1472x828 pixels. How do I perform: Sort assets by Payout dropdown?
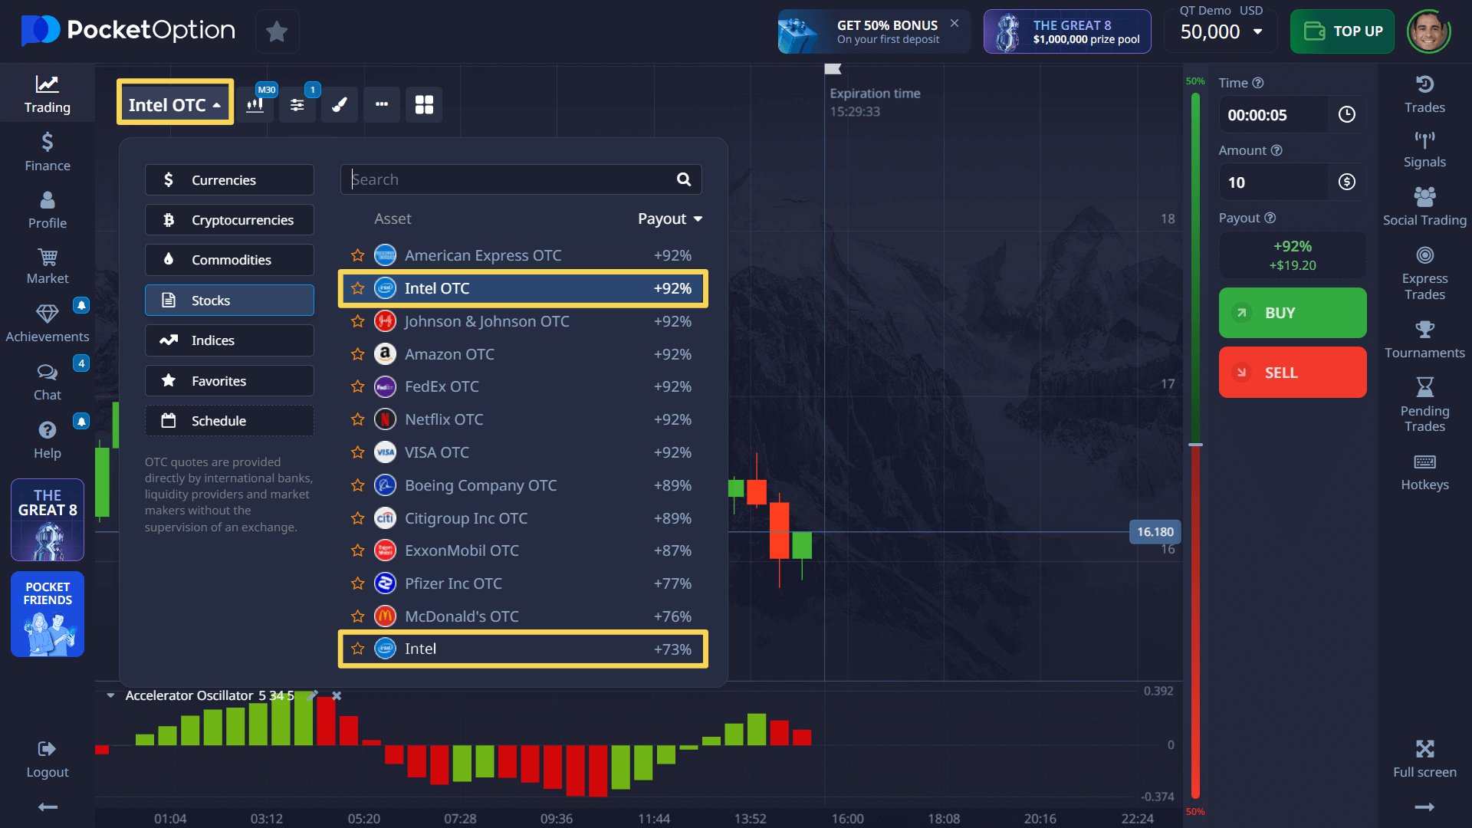[x=670, y=219]
